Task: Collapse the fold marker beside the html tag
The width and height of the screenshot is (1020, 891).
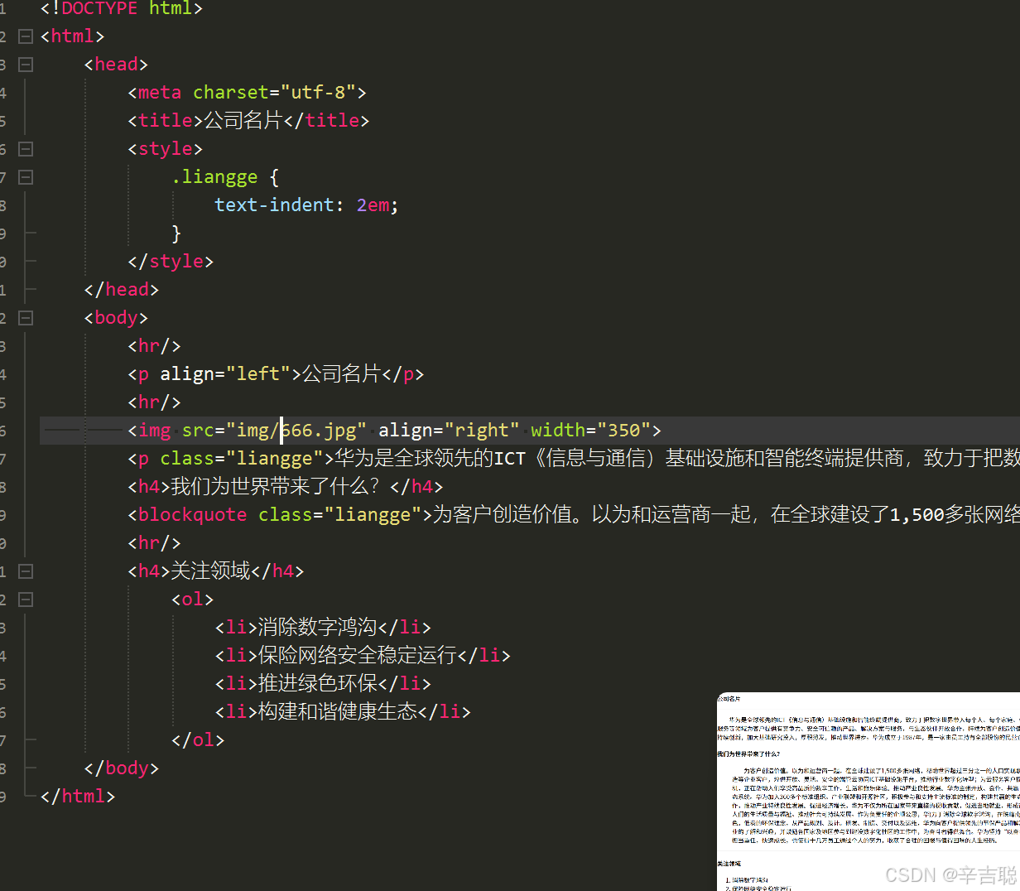Action: [x=26, y=36]
